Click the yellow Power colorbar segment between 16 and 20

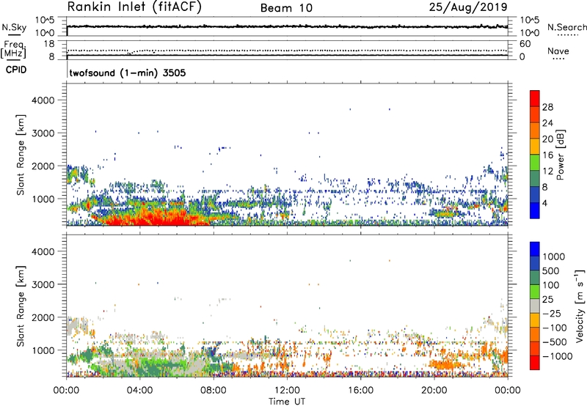535,146
